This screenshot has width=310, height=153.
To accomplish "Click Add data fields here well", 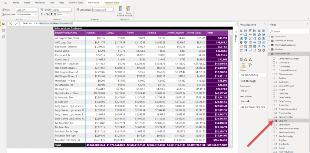I will (253, 75).
